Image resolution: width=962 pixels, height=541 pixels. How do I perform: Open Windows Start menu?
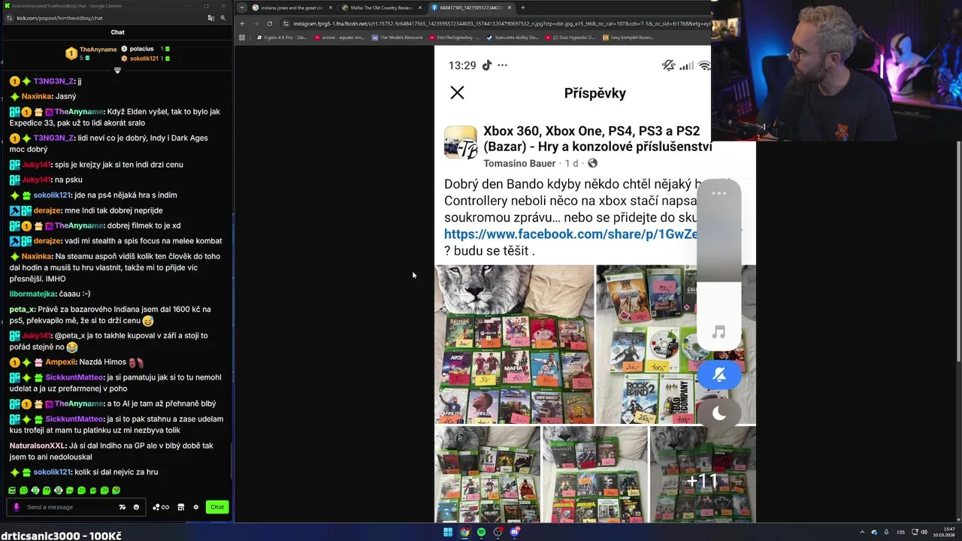click(x=448, y=532)
